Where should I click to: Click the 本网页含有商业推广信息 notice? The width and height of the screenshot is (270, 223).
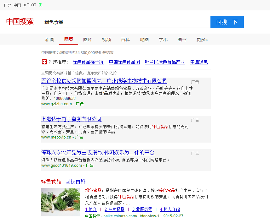(x=79, y=73)
